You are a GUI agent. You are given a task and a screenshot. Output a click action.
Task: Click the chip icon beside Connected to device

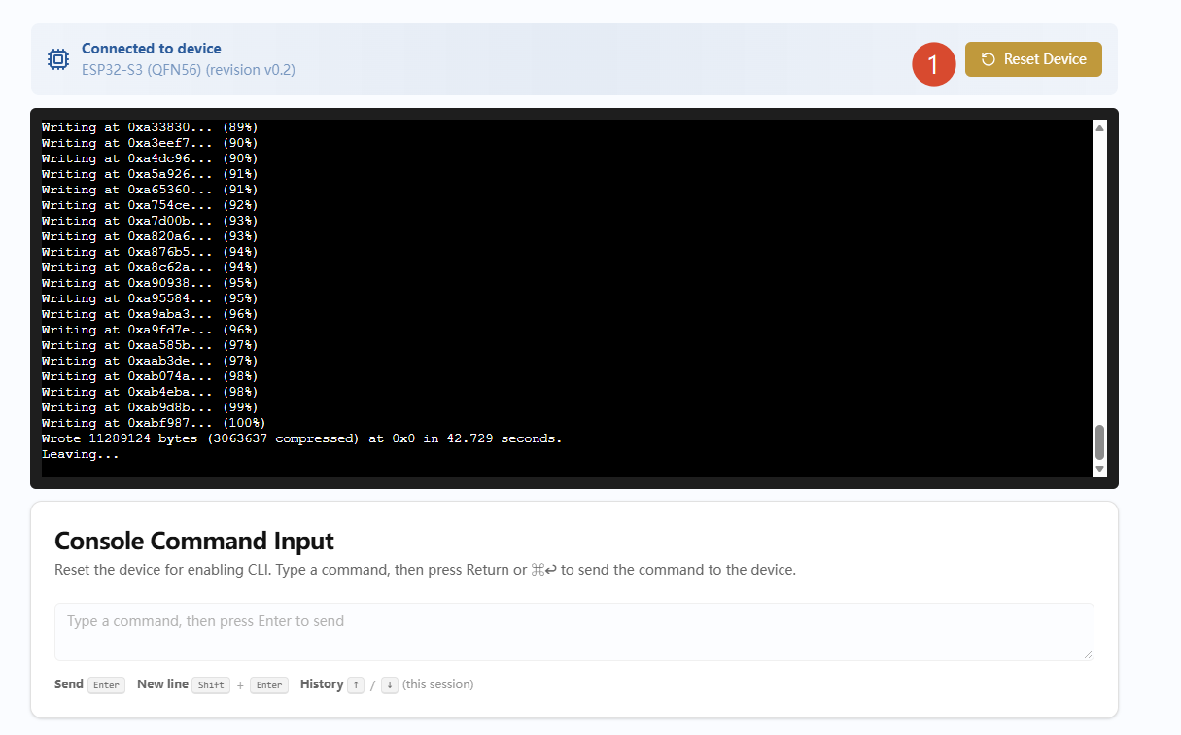[58, 59]
